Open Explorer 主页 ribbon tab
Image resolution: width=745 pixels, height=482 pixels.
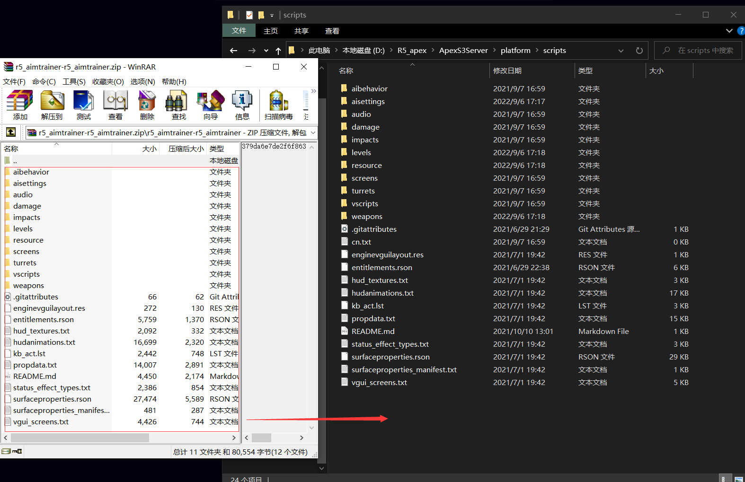click(271, 31)
